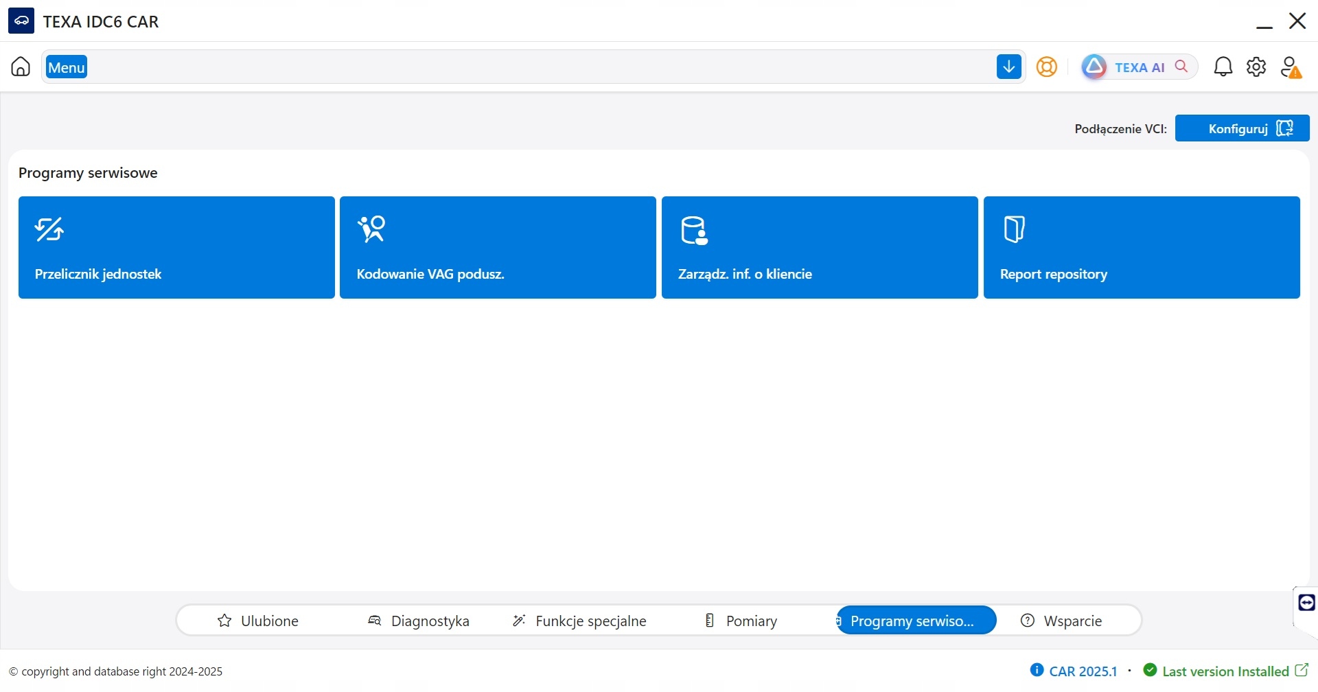Close the TEXA IDC6 CAR window
The image size is (1318, 692).
pyautogui.click(x=1297, y=21)
